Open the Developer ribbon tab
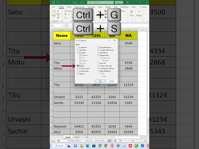Viewport: 199px width, 149px height. pyautogui.click(x=124, y=7)
